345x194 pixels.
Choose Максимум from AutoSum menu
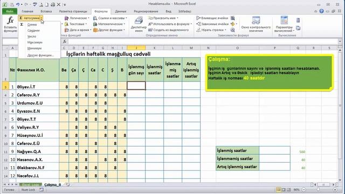34,42
